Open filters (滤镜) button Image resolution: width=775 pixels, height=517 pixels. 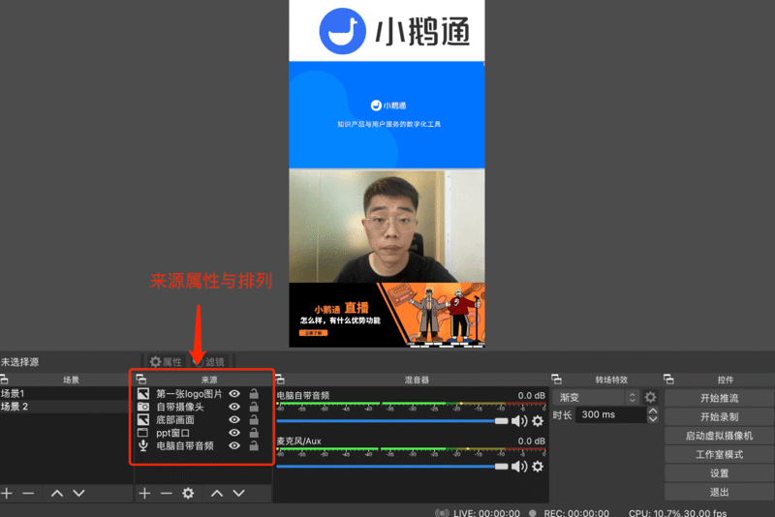pos(208,361)
